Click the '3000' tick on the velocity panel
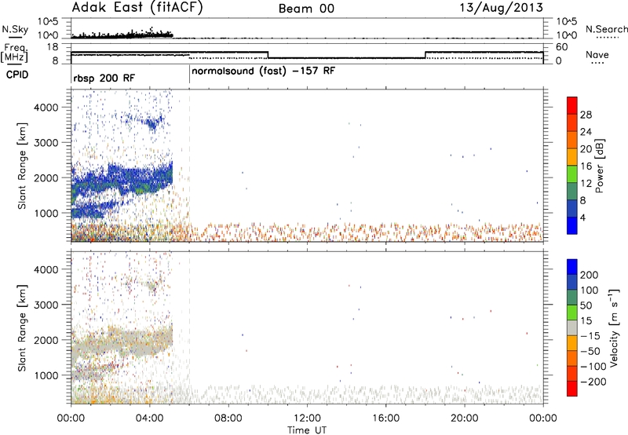The width and height of the screenshot is (628, 435). point(46,305)
